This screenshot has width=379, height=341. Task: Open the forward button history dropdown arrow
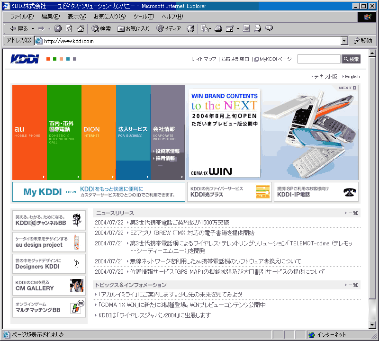coord(49,28)
